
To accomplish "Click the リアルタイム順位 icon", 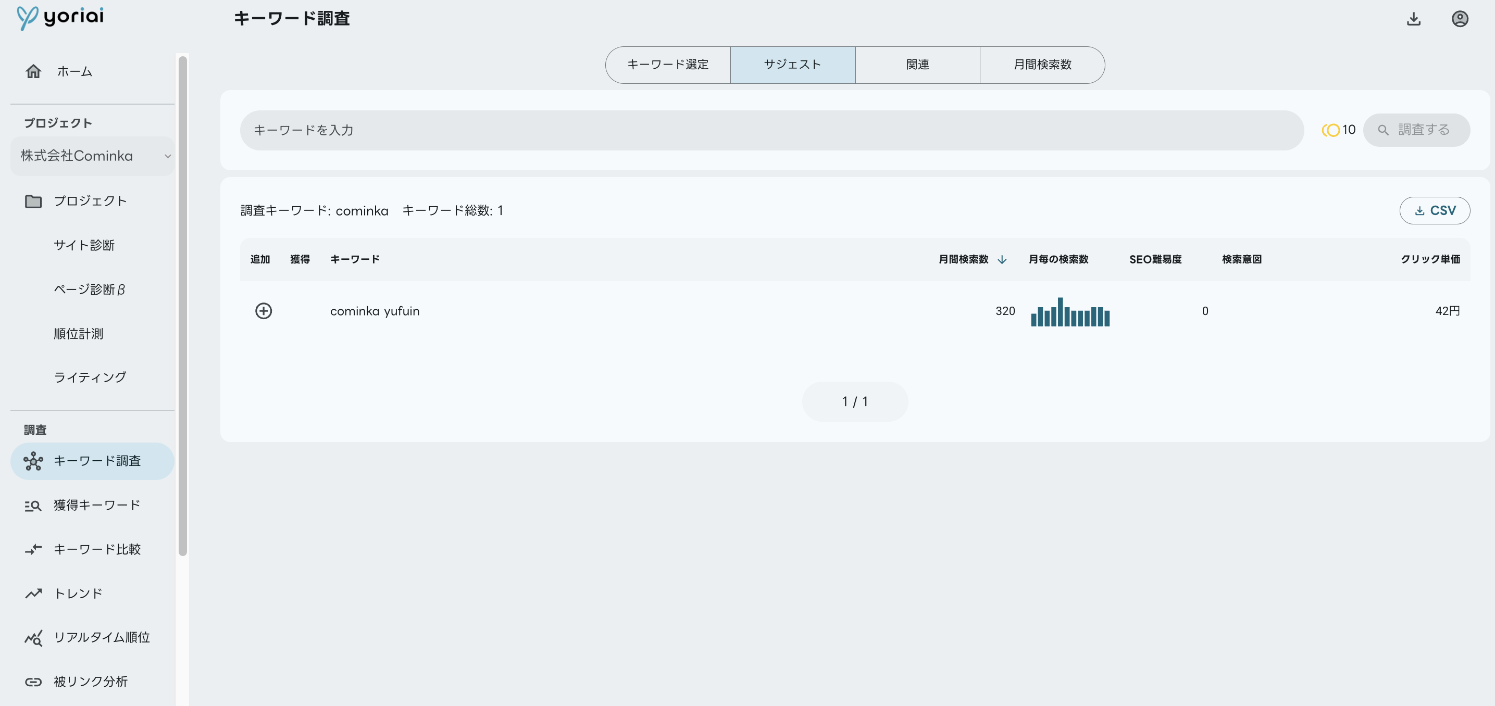I will pyautogui.click(x=33, y=638).
